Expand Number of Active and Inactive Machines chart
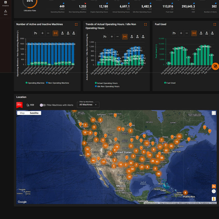Viewport: 219px width, 219px height. click(x=76, y=24)
